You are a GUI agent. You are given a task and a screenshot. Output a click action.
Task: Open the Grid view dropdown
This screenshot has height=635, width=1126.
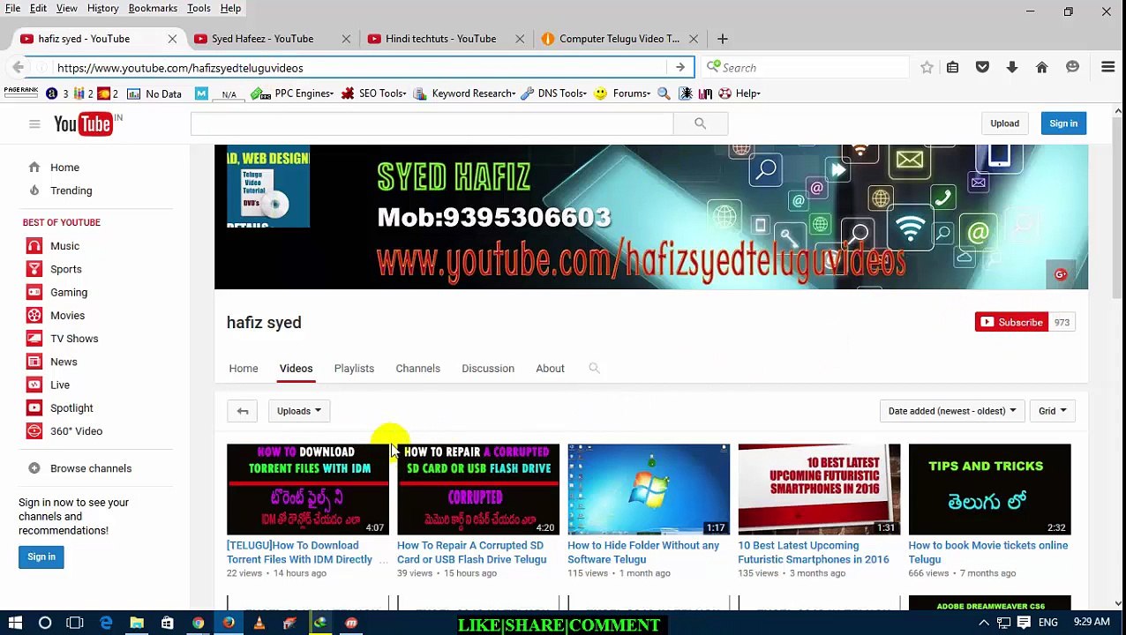tap(1052, 411)
